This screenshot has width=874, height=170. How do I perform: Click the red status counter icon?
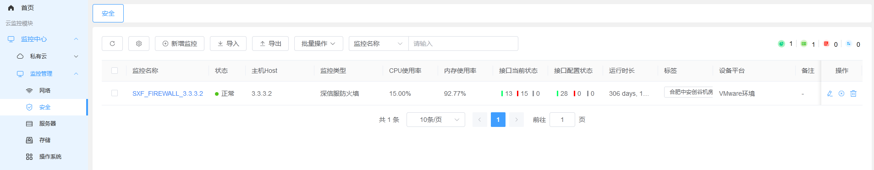(x=826, y=44)
